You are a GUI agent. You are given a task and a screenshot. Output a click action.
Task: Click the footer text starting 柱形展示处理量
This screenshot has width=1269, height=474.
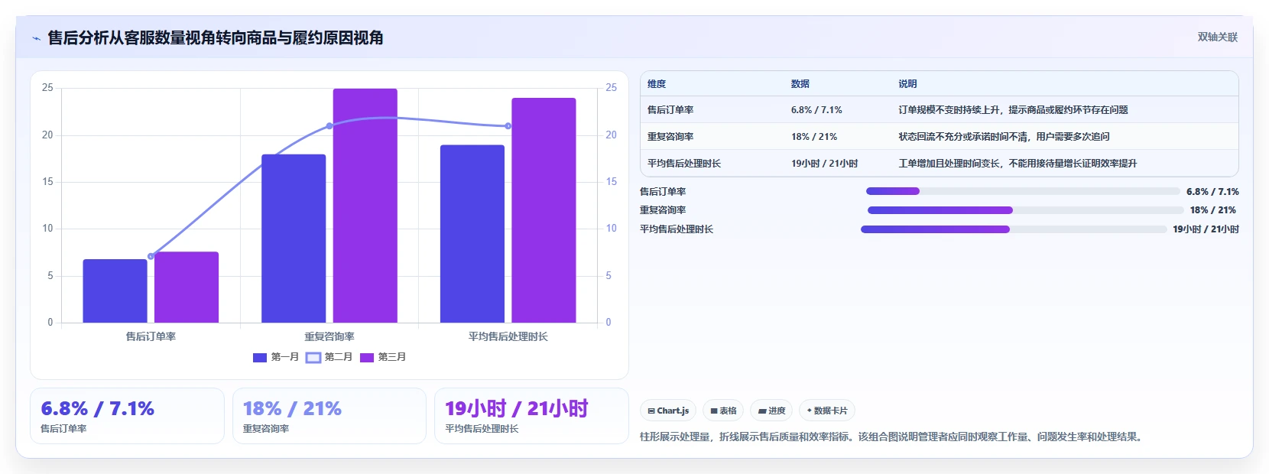click(x=892, y=437)
